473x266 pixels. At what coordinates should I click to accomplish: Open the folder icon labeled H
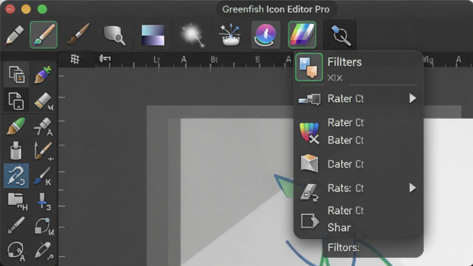17,201
